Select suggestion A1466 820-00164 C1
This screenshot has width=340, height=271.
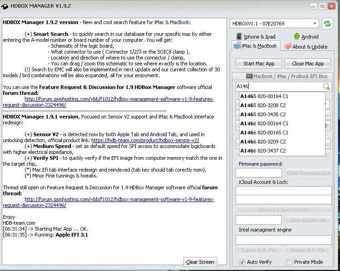282,123
